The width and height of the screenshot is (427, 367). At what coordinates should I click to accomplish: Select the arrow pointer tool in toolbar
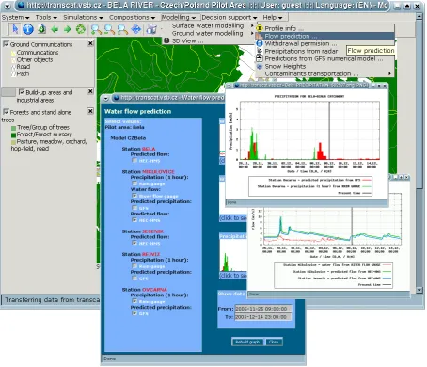pyautogui.click(x=15, y=29)
